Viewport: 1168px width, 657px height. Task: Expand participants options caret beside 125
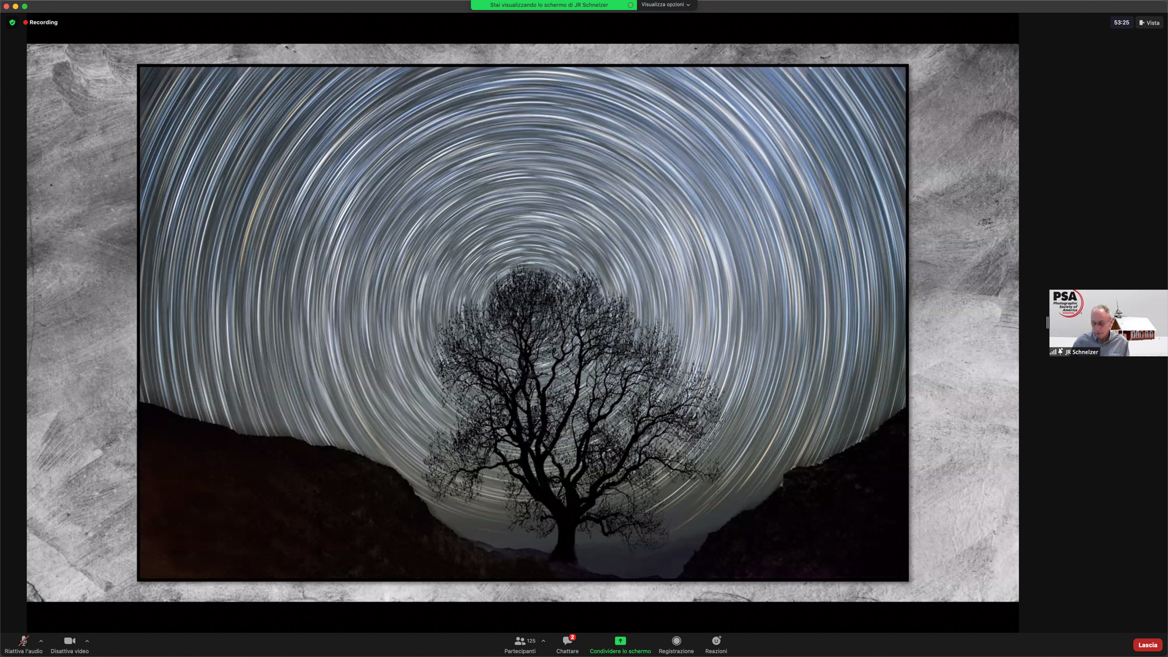click(543, 641)
